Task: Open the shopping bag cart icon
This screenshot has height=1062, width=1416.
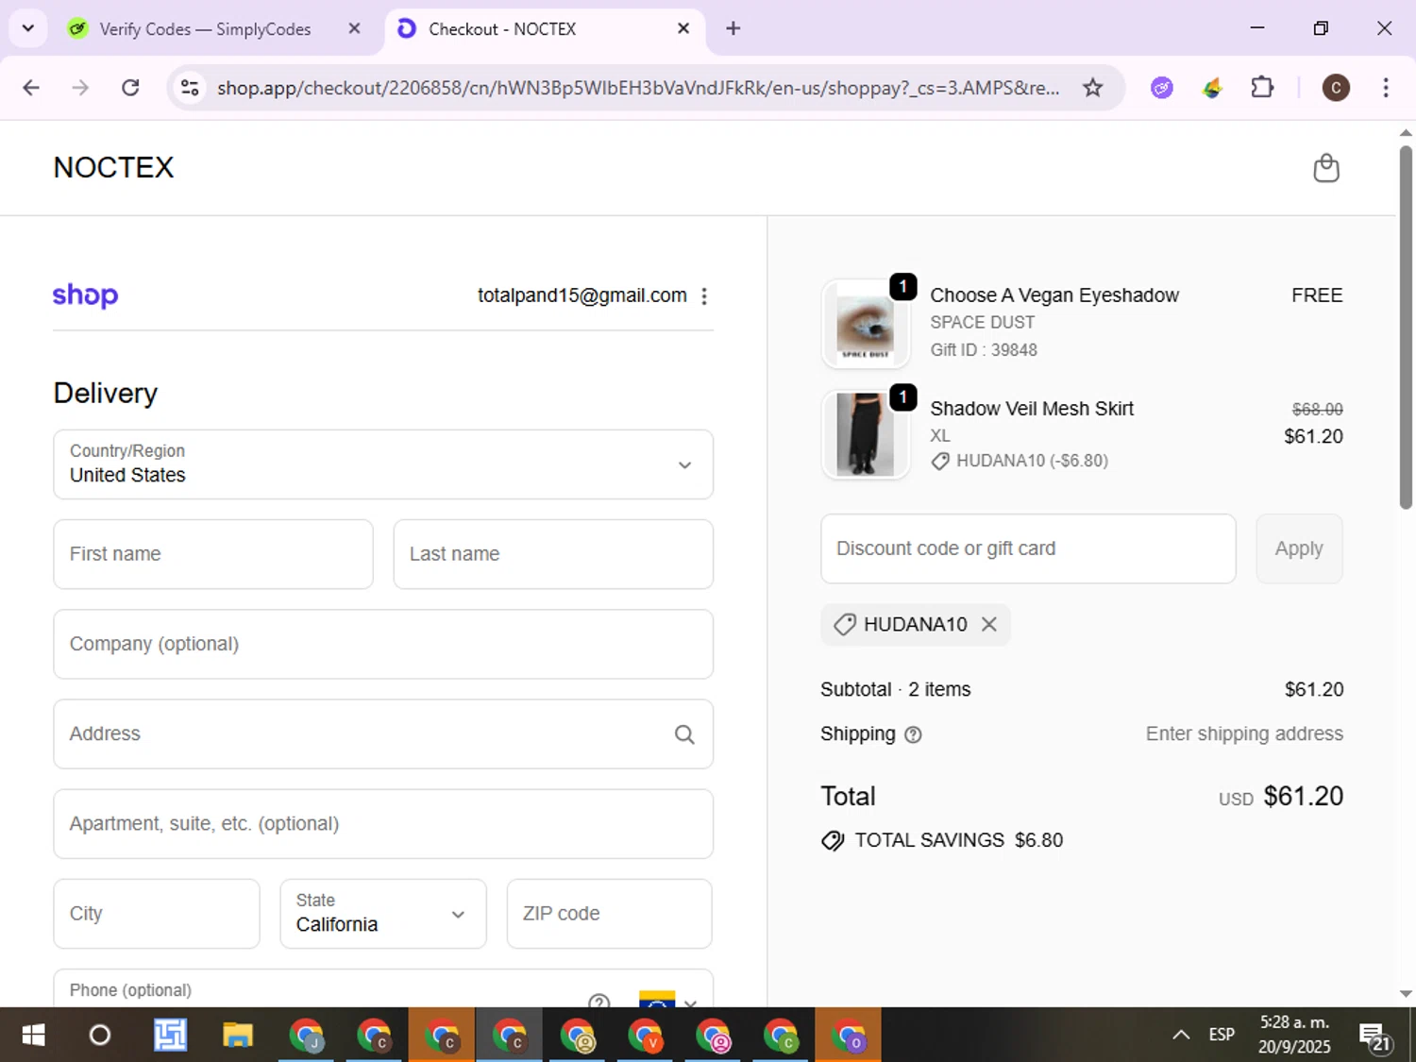Action: click(1326, 168)
